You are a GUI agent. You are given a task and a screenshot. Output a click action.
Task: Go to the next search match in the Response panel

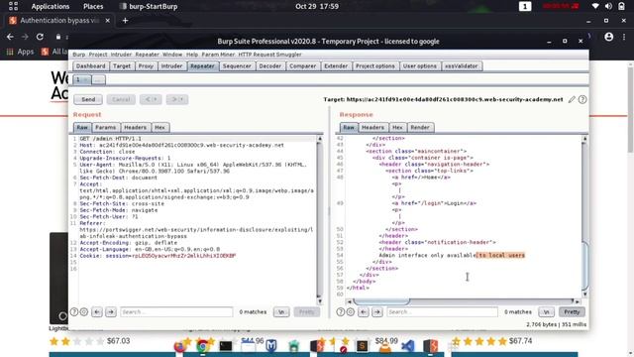tap(377, 312)
